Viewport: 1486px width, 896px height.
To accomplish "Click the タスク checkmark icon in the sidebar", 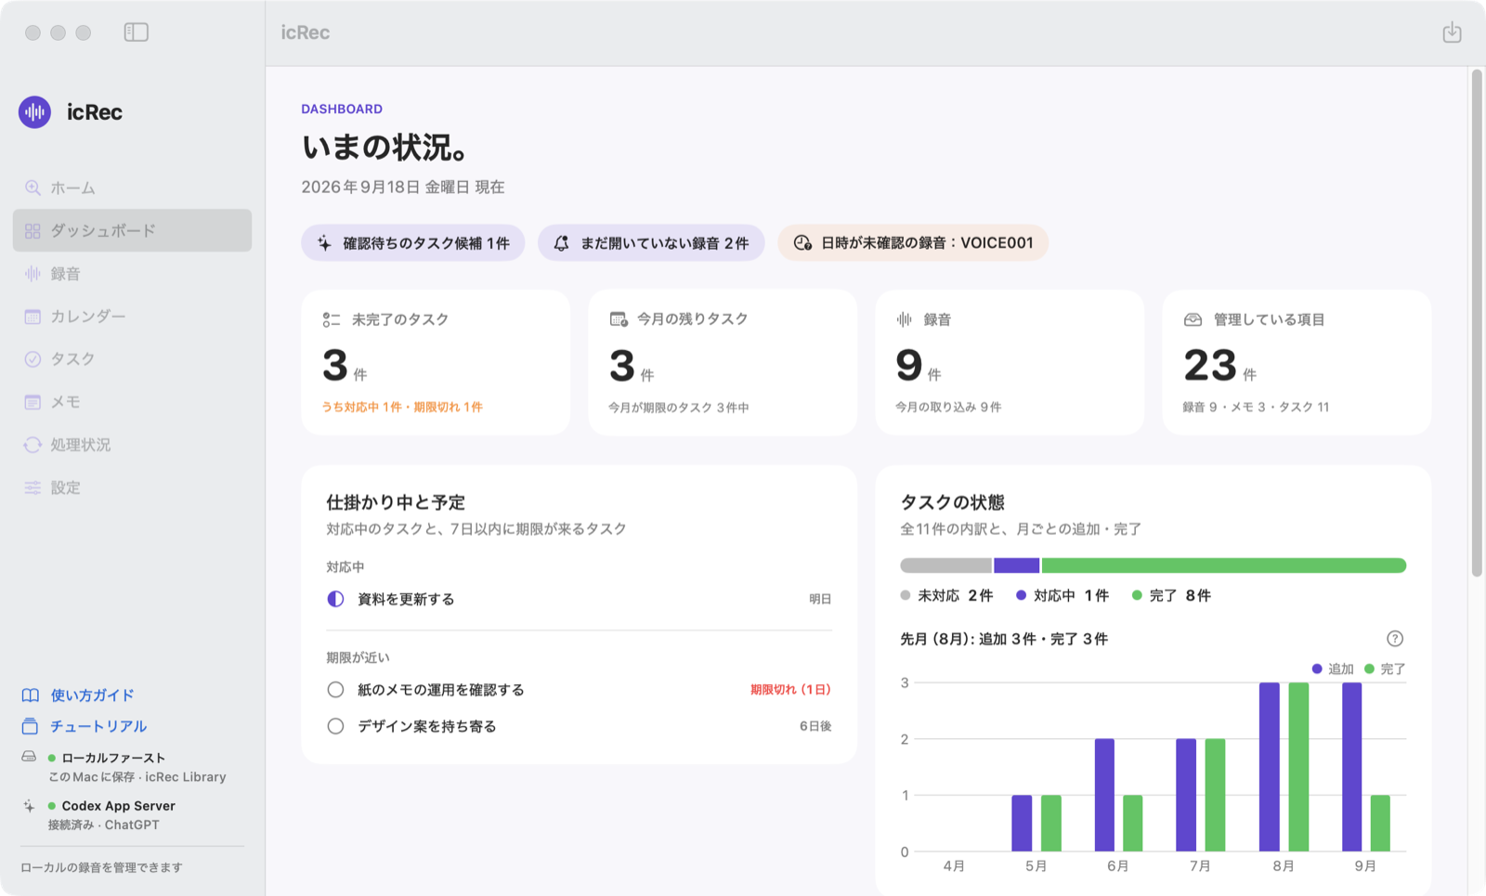I will [33, 359].
